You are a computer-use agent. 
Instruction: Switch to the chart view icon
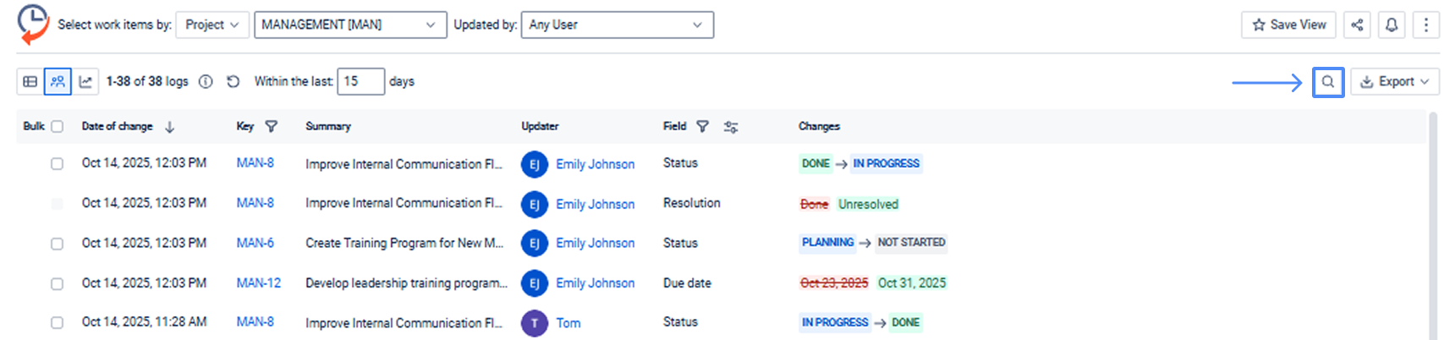coord(85,82)
